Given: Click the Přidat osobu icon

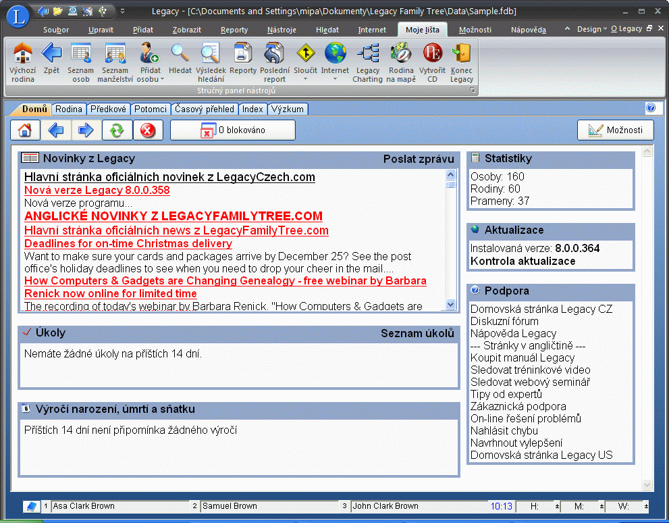Looking at the screenshot, I should coord(150,53).
